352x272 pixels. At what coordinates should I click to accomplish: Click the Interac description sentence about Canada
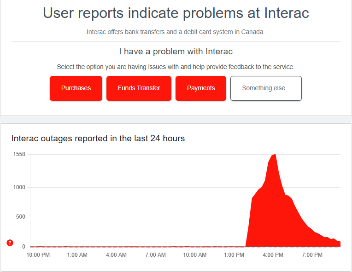pos(176,32)
